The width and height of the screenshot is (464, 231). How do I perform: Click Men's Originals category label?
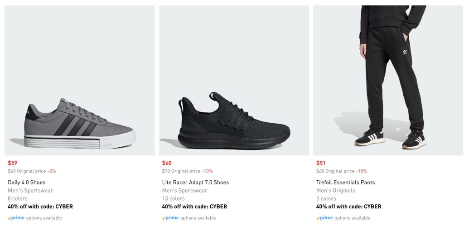[336, 191]
